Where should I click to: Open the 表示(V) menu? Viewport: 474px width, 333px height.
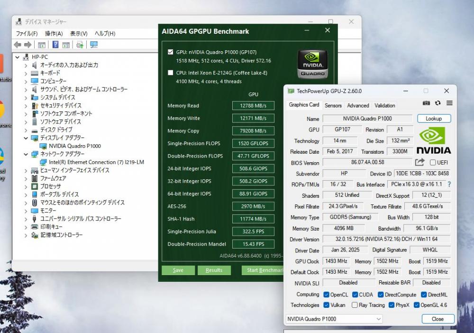pos(79,34)
